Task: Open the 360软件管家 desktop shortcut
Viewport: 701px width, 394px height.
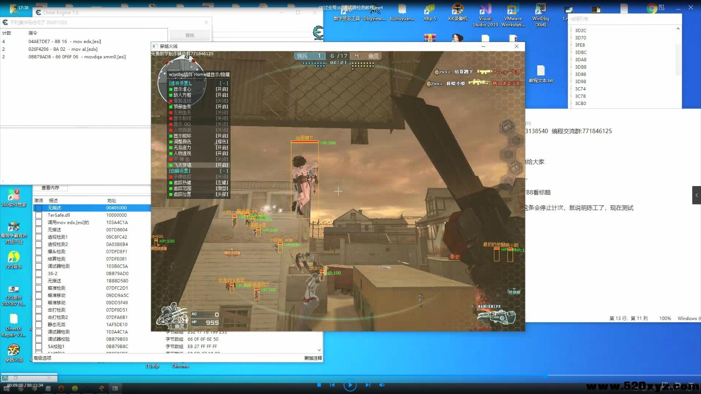Action: [x=13, y=198]
